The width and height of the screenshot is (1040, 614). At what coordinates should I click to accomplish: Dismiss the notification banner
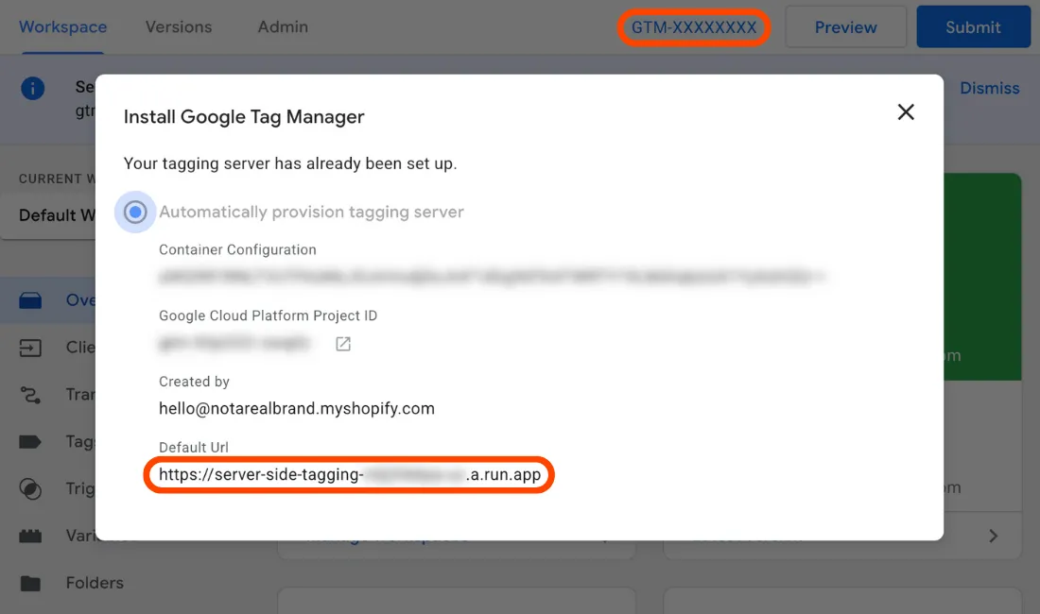pyautogui.click(x=989, y=88)
